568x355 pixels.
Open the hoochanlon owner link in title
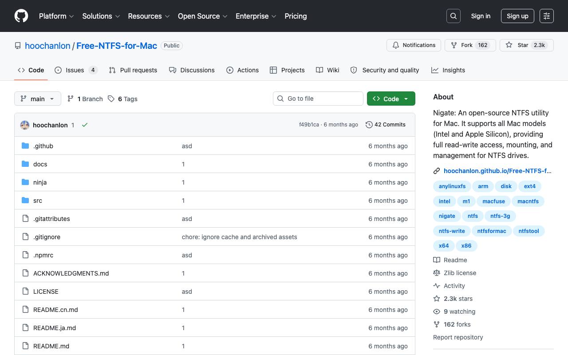[47, 46]
